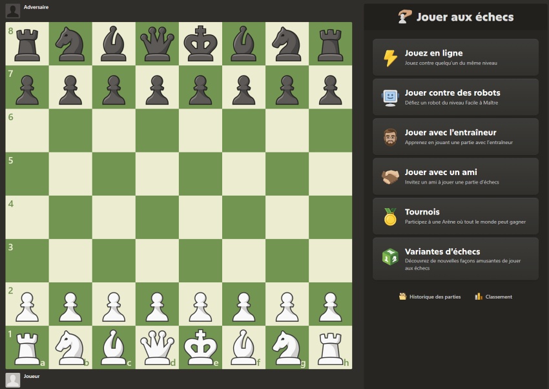Screen dimensions: 549x389
Task: Click the gold medal icon
Action: coord(390,216)
